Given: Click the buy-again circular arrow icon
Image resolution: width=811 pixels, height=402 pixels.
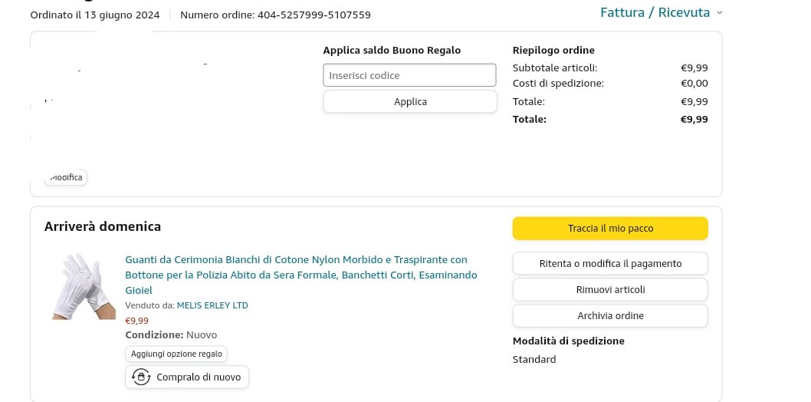Looking at the screenshot, I should click(141, 377).
